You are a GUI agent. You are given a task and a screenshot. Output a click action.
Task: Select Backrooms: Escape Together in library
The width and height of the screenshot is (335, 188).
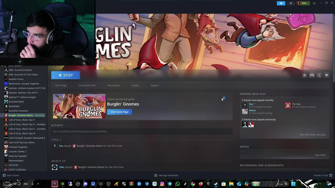24,84
